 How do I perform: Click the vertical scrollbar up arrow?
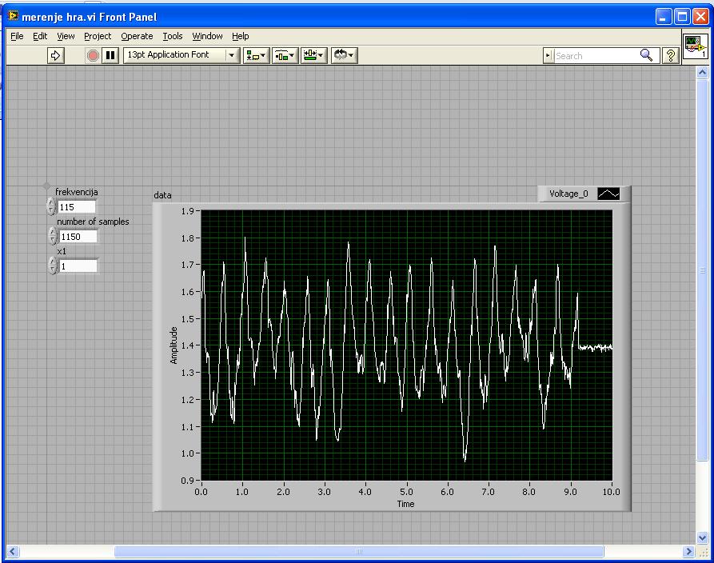[x=702, y=72]
